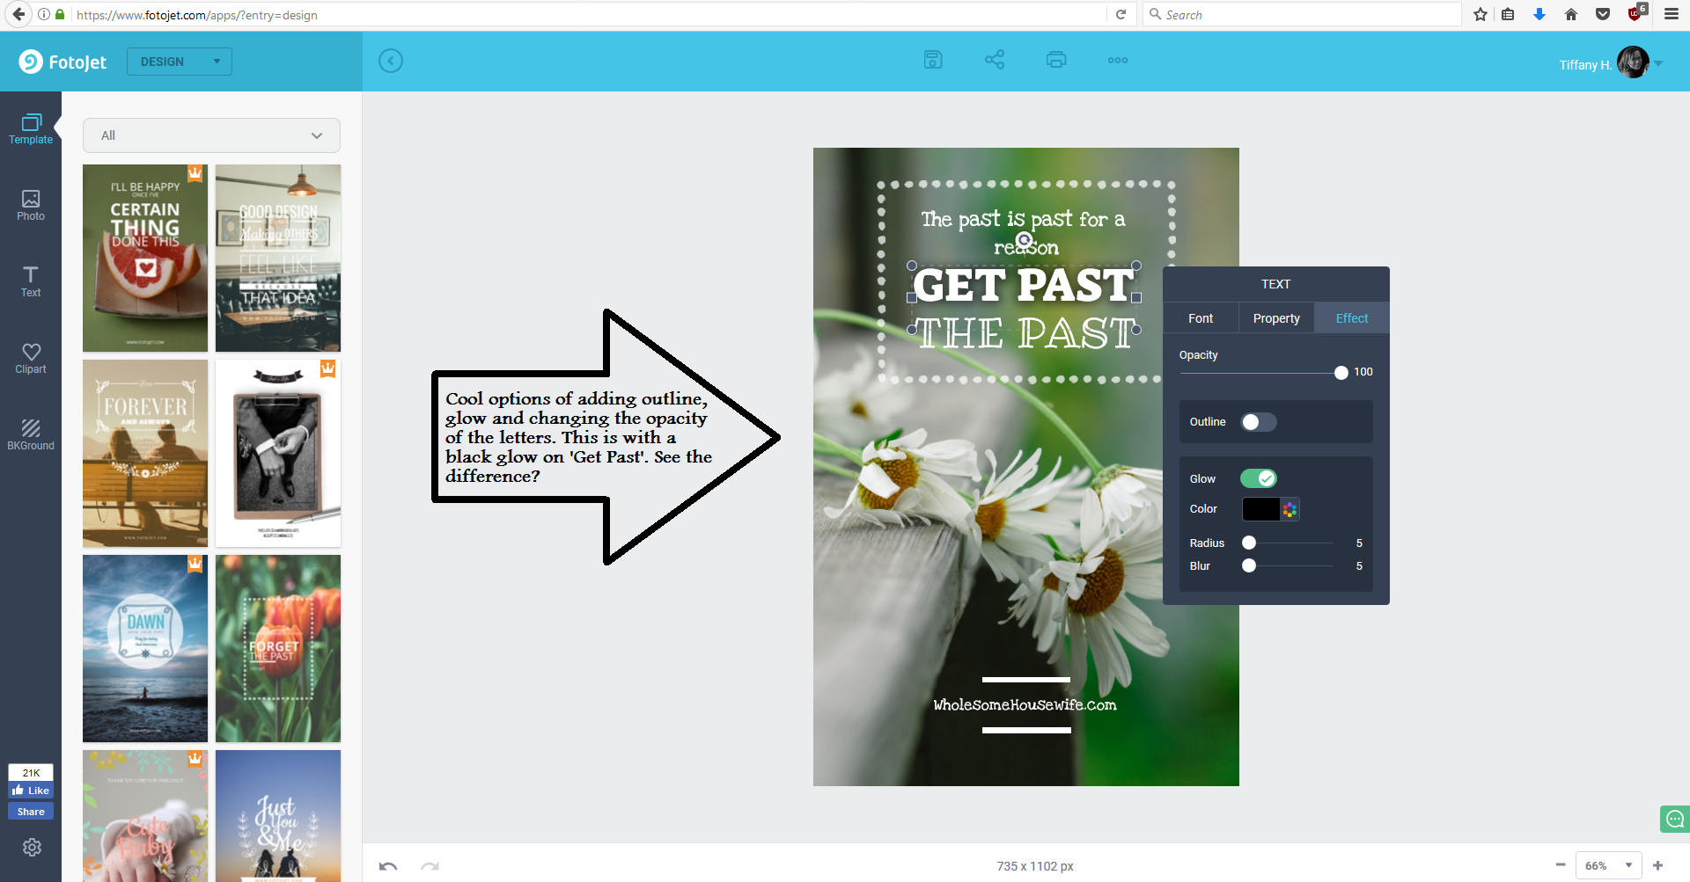Adjust the Opacity slider handle
The height and width of the screenshot is (882, 1690).
tap(1341, 373)
